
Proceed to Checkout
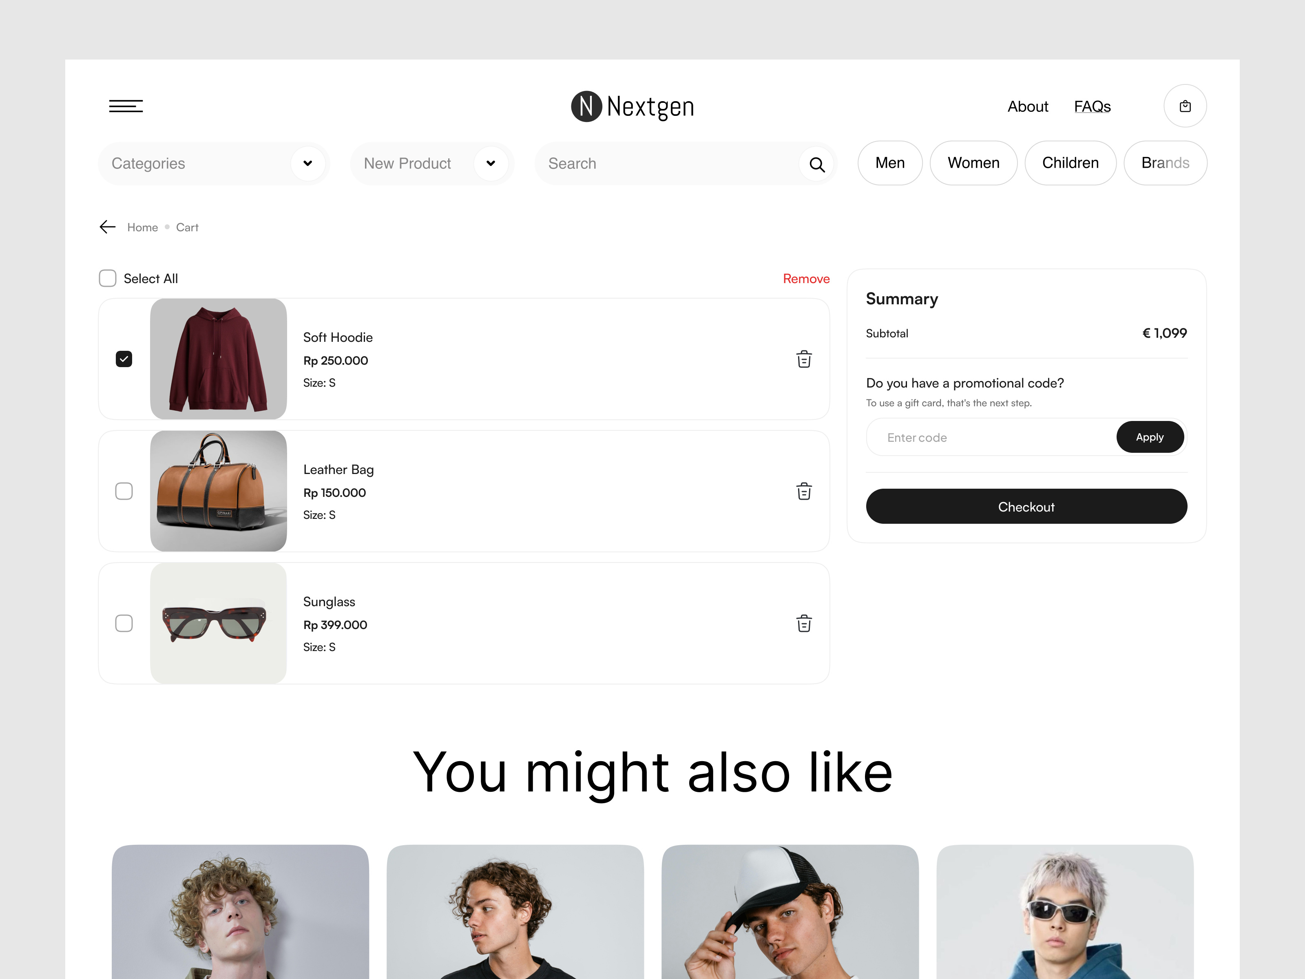point(1026,506)
